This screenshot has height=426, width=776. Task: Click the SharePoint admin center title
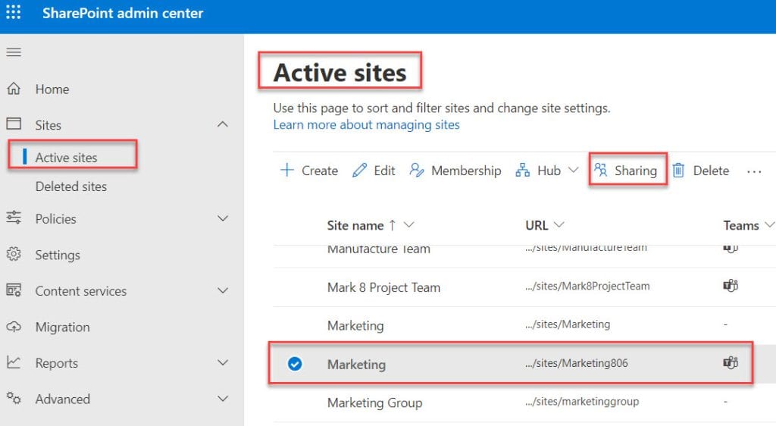tap(123, 13)
